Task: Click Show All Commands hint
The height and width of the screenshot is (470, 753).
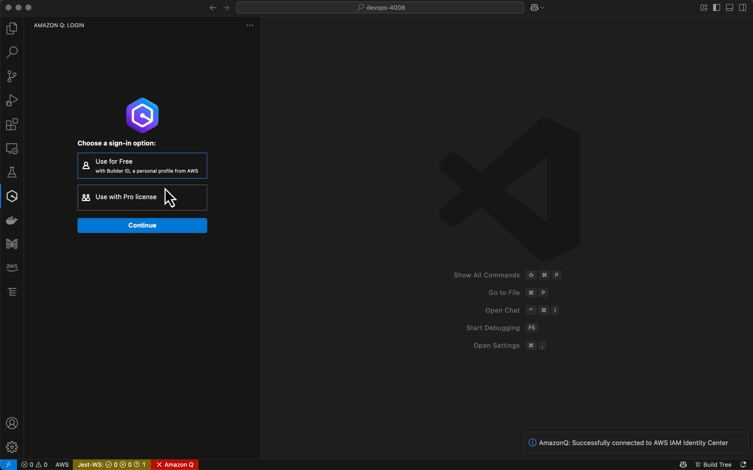Action: pos(487,275)
